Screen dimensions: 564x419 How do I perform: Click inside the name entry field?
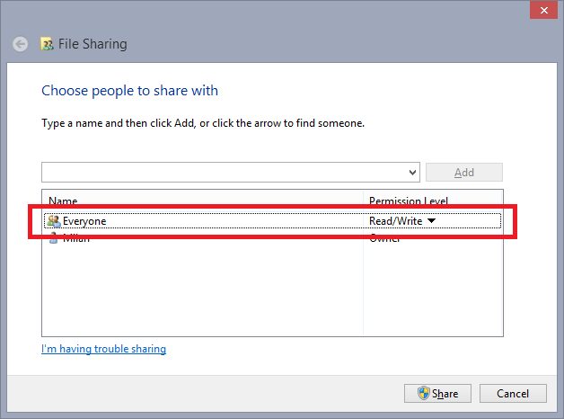225,172
